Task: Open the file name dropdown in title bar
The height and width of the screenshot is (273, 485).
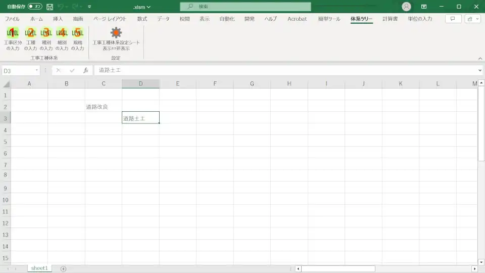Action: click(149, 7)
